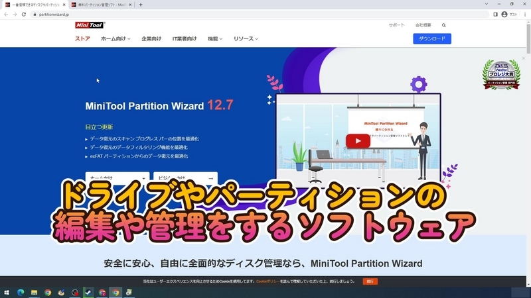This screenshot has width=531, height=298.
Task: Open the Steam taskbar icon
Action: 88,293
